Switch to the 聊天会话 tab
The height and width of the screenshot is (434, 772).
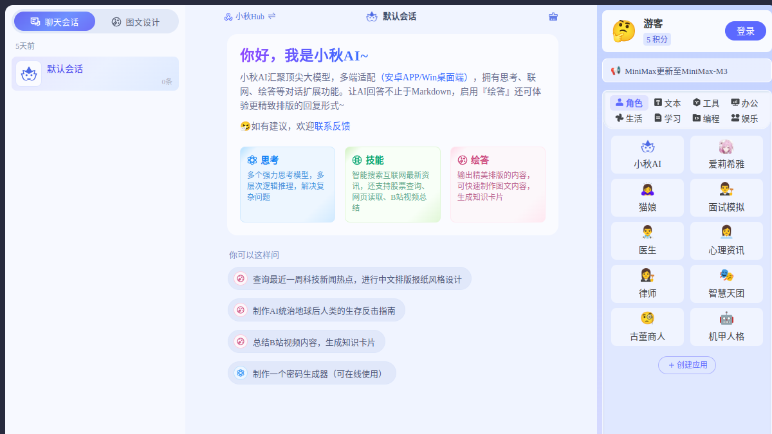[55, 21]
